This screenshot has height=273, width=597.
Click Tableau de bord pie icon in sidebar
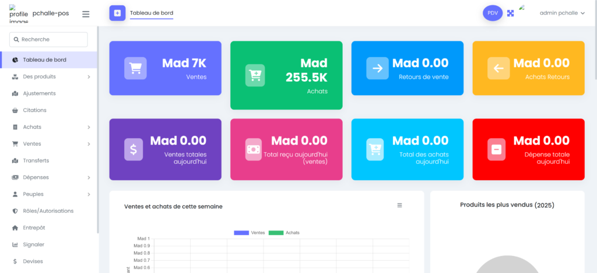pyautogui.click(x=15, y=60)
